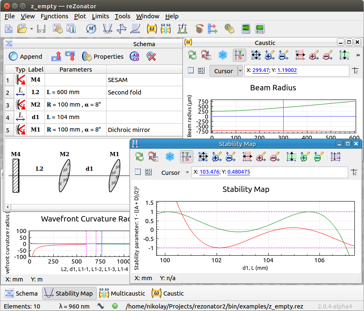This screenshot has height=311, width=364.
Task: Toggle T/S planes display in Caustic window
Action: 239,55
